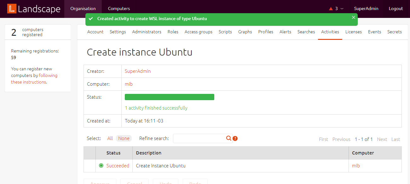This screenshot has height=184, width=410.
Task: Dismiss the green WSL instance notification
Action: (x=354, y=18)
